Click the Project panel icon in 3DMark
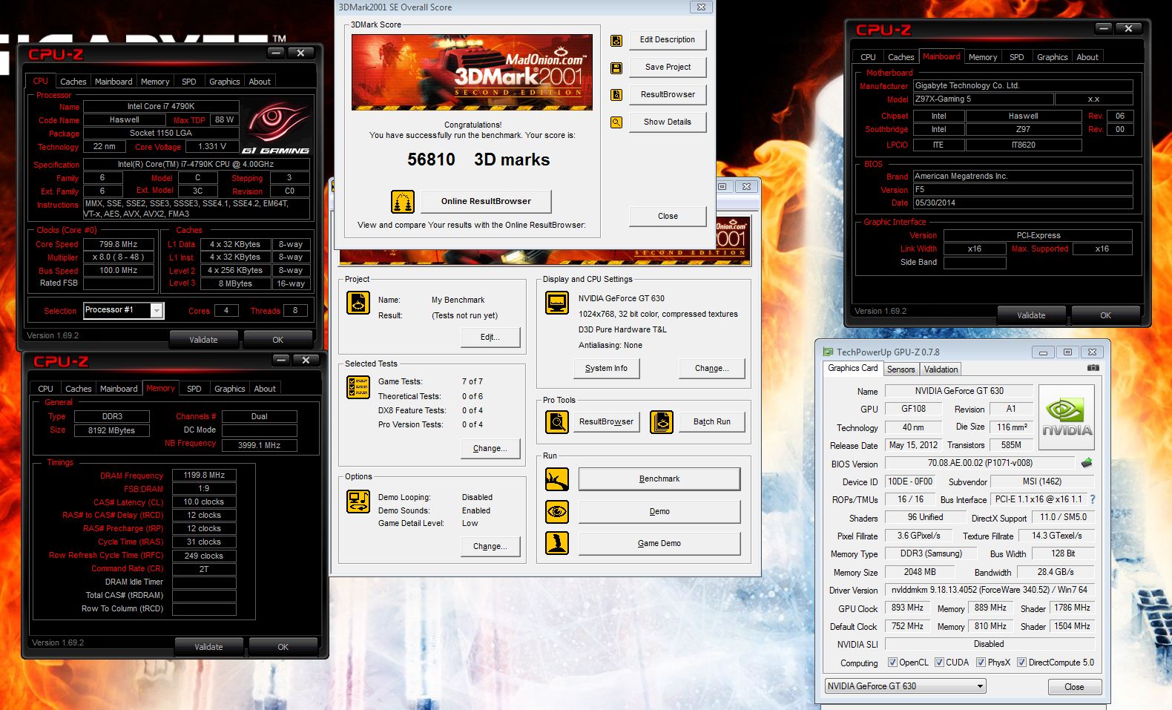This screenshot has width=1172, height=710. click(x=358, y=303)
